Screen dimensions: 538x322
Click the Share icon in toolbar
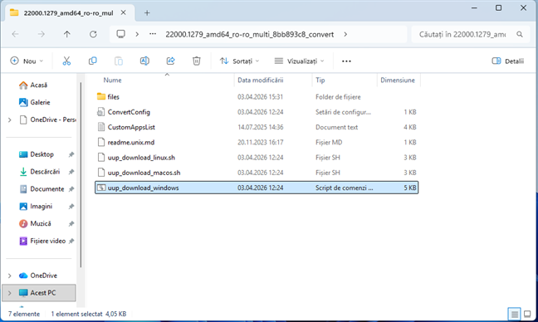click(170, 61)
